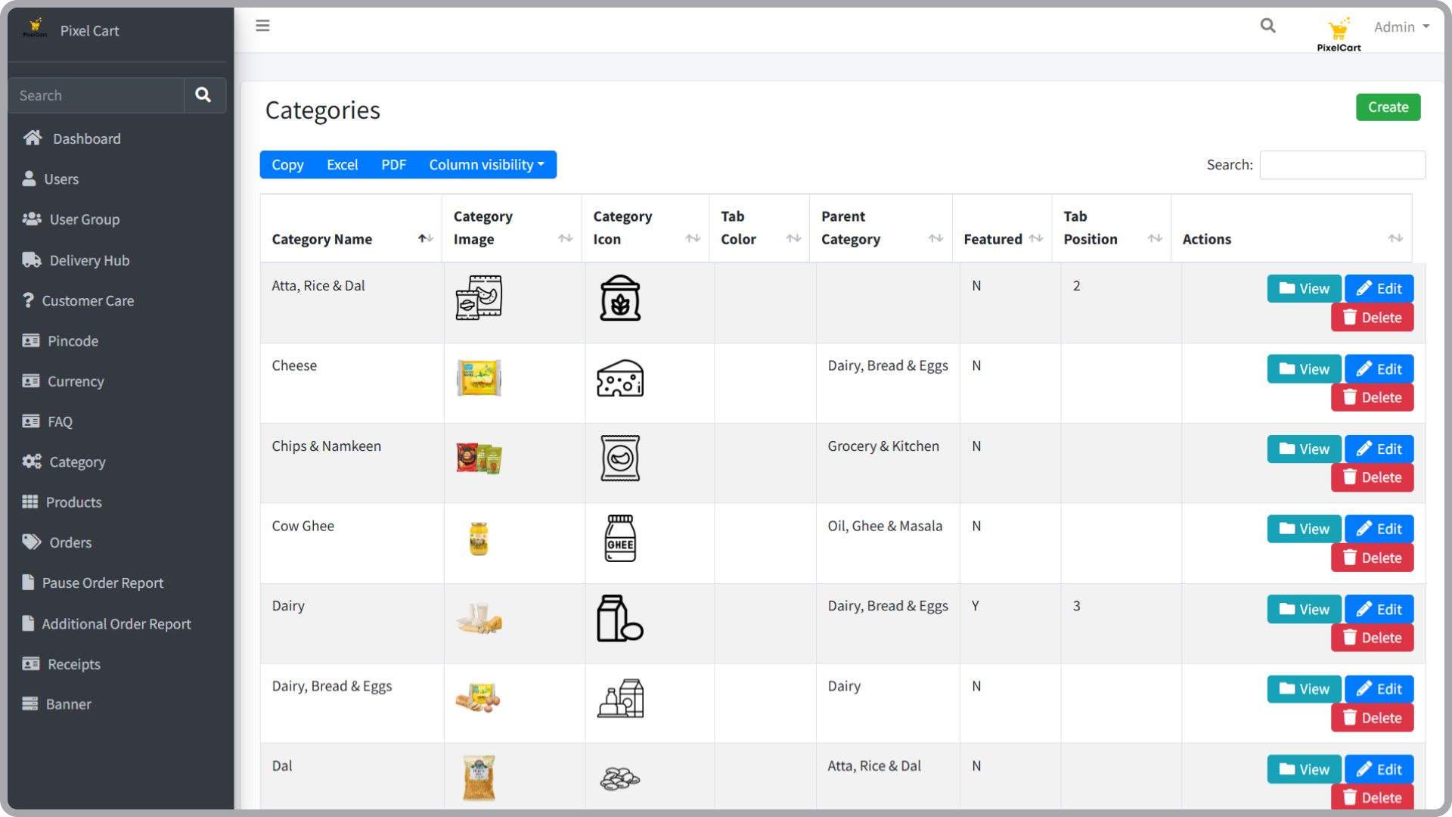Expand the Column visibility dropdown

(487, 165)
